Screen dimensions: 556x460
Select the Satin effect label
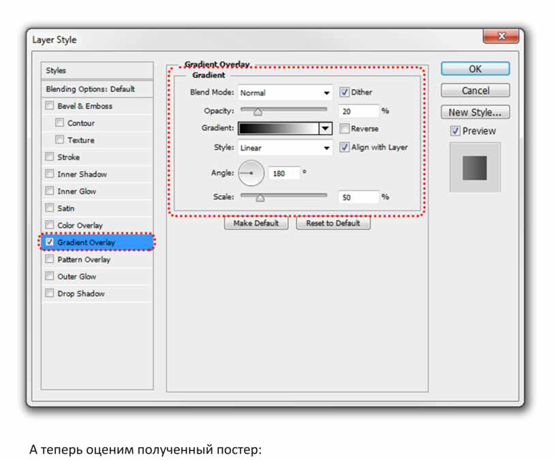tap(66, 208)
